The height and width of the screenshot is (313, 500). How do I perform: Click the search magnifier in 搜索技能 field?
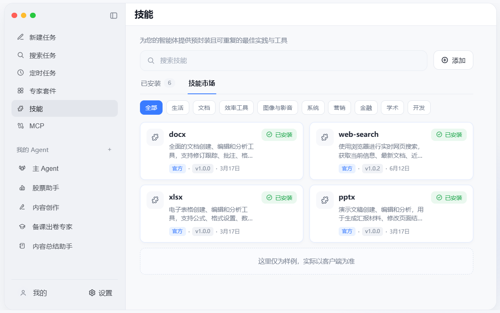click(151, 61)
